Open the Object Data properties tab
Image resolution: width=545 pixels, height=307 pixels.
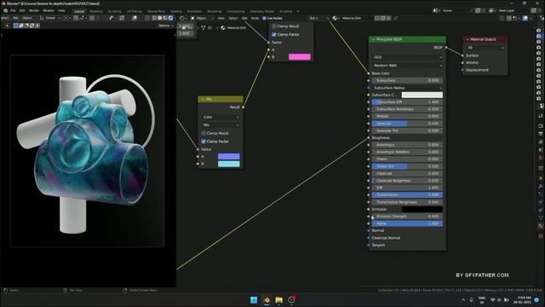[541, 217]
